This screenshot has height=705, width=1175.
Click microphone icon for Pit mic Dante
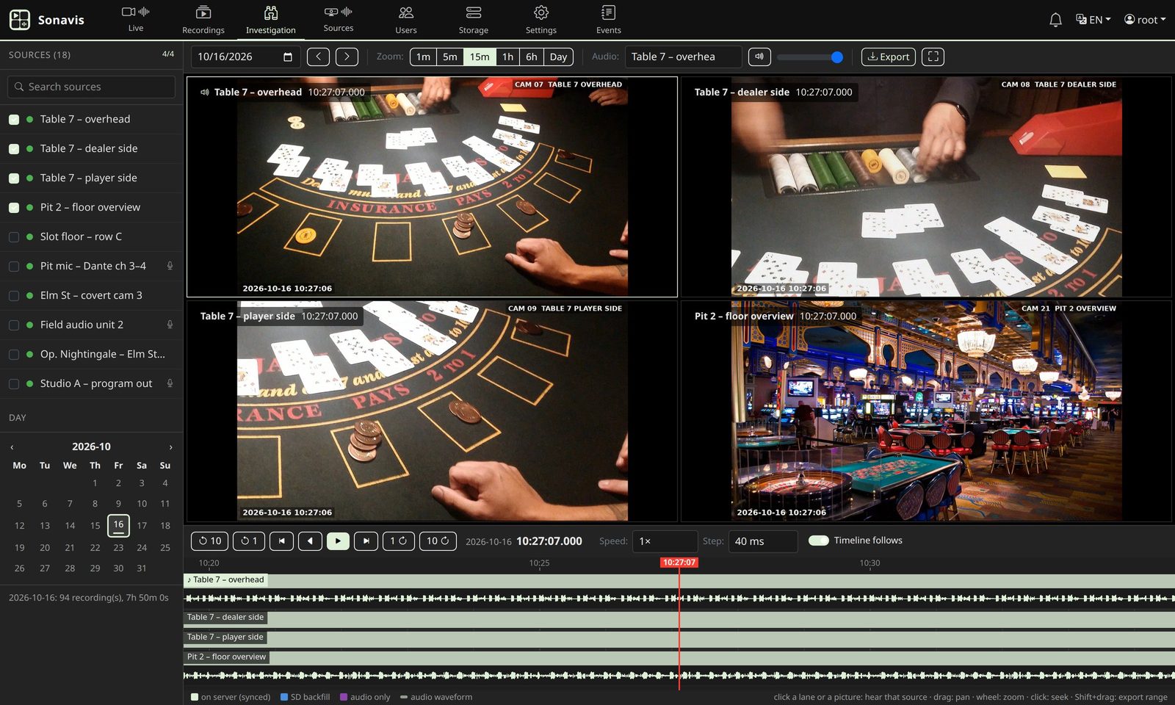click(170, 266)
